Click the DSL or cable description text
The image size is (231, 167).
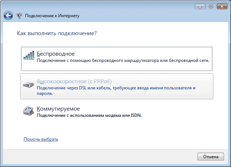click(115, 88)
